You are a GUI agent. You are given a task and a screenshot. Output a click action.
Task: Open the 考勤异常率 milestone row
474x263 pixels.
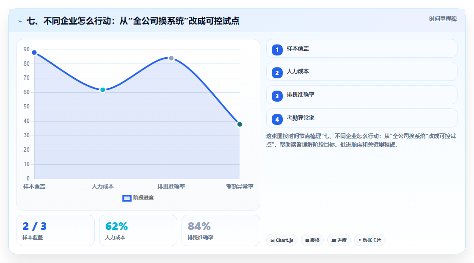361,118
